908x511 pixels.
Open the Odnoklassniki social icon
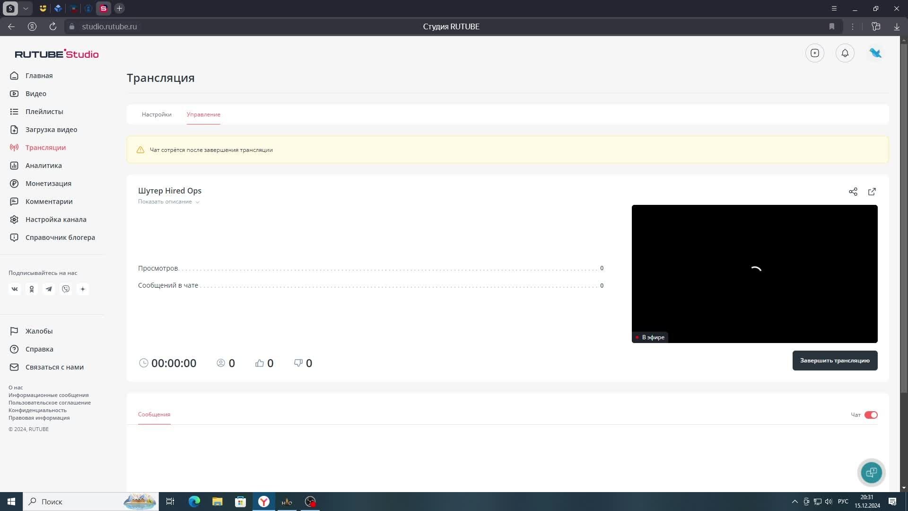click(32, 289)
